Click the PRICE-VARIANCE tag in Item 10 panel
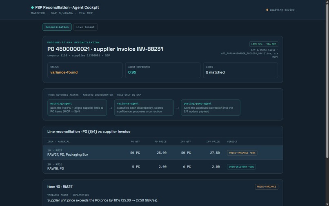 point(267,187)
